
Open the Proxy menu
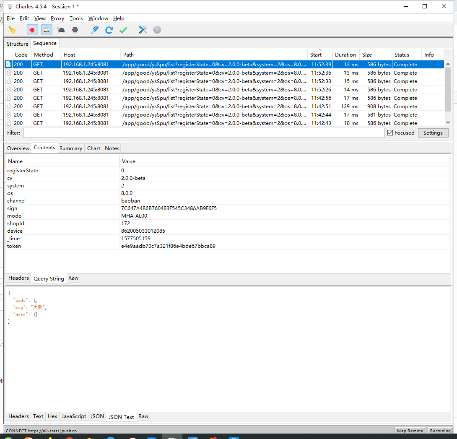point(57,18)
